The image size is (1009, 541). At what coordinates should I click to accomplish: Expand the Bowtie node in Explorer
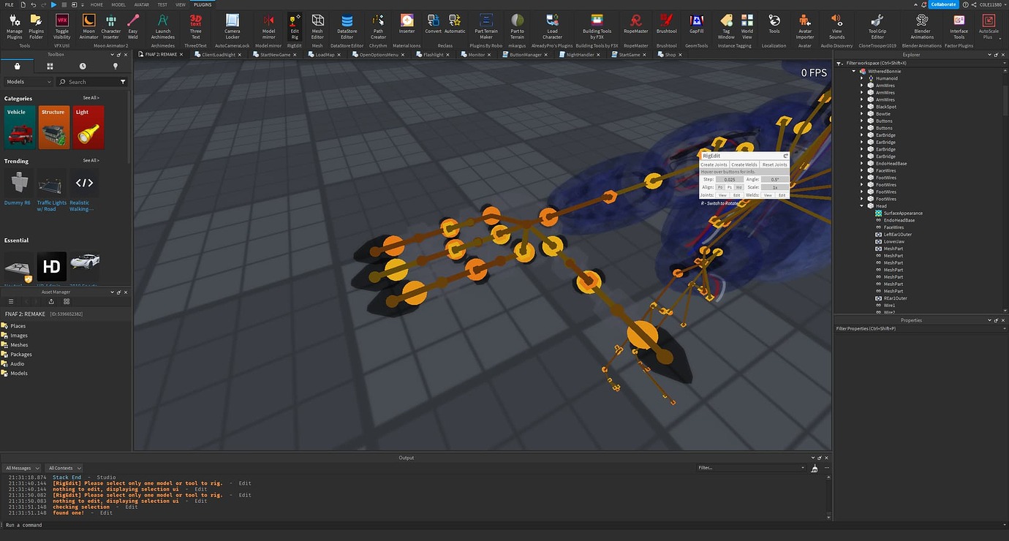863,114
